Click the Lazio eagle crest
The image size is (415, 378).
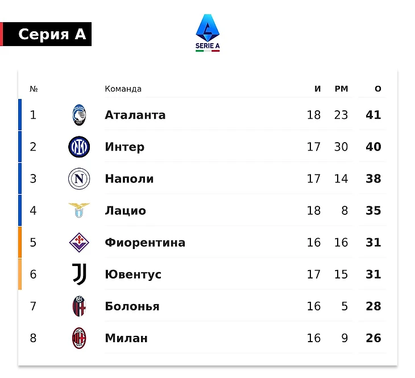pos(79,210)
